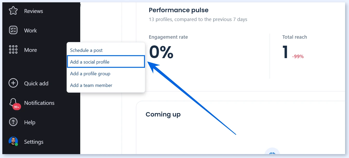Open the Settings label in sidebar
Image resolution: width=349 pixels, height=158 pixels.
click(34, 142)
